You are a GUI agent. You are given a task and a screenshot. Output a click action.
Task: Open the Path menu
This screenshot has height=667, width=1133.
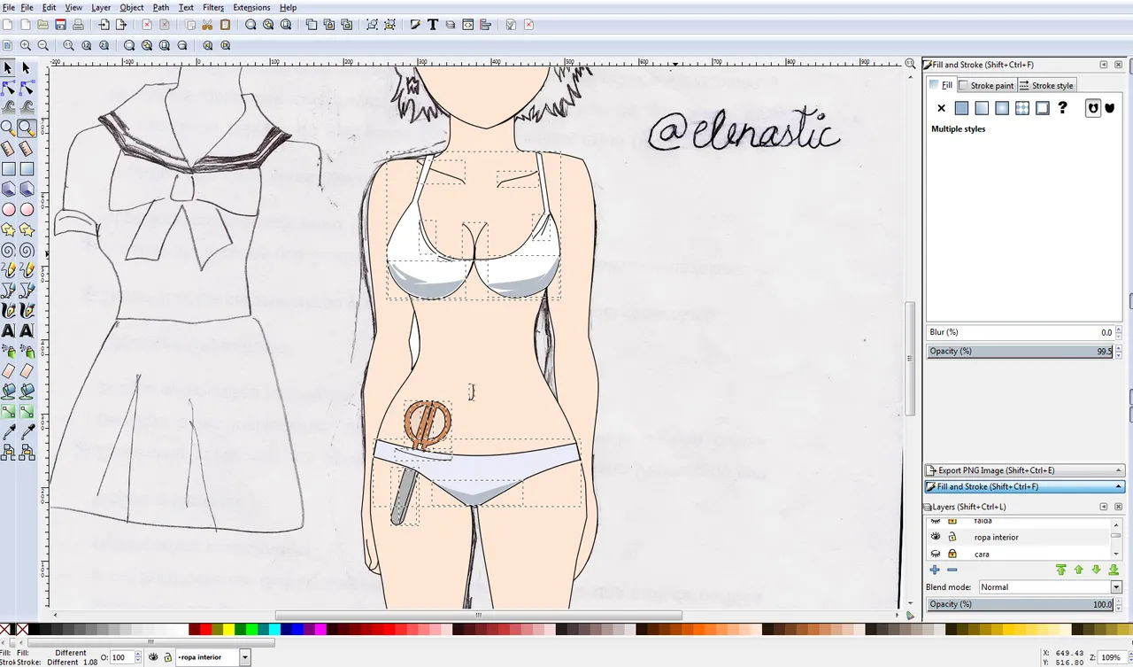(161, 7)
